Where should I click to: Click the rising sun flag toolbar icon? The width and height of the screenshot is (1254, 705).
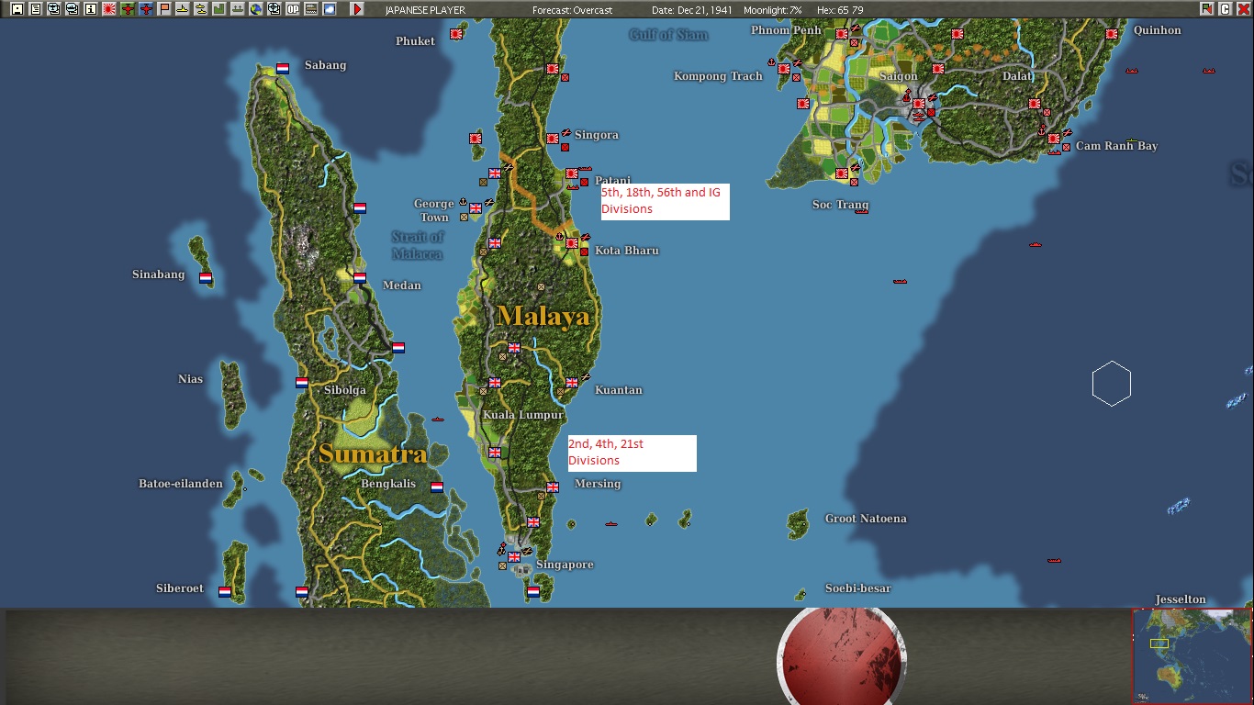[x=108, y=9]
